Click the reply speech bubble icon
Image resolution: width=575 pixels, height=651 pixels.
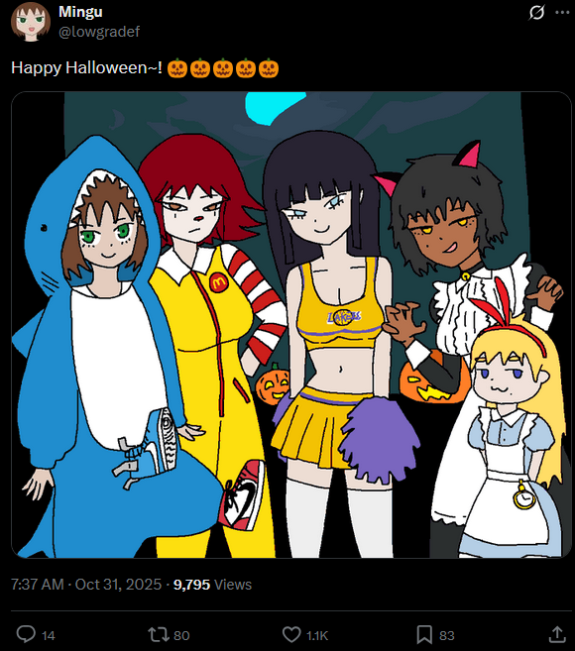26,634
